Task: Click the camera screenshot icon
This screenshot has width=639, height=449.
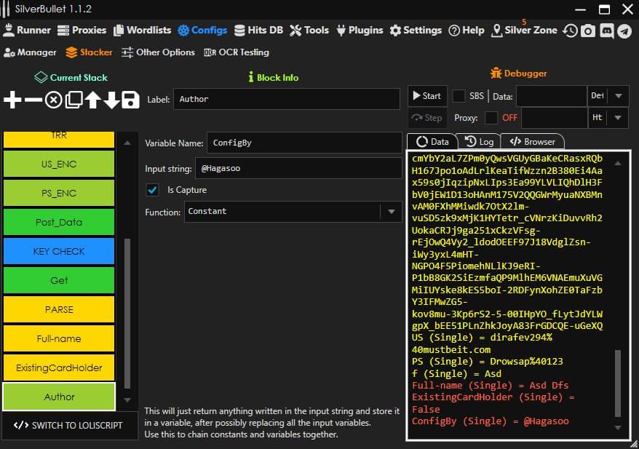Action: [x=588, y=31]
